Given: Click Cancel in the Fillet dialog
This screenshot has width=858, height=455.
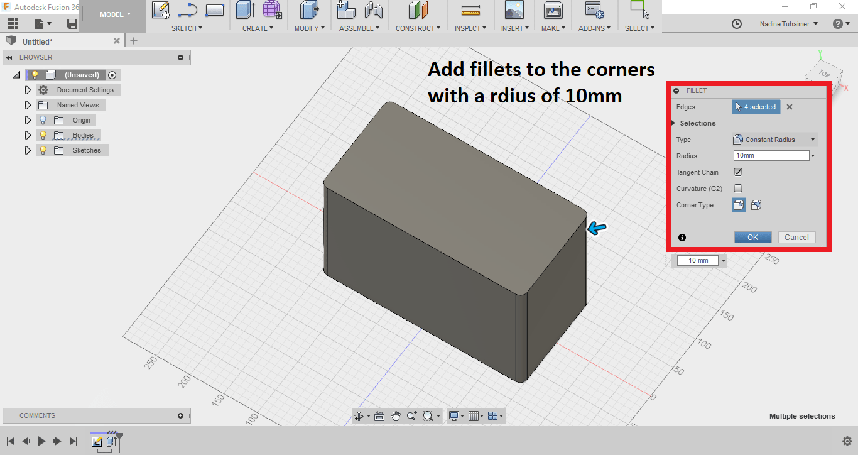Looking at the screenshot, I should pyautogui.click(x=796, y=238).
